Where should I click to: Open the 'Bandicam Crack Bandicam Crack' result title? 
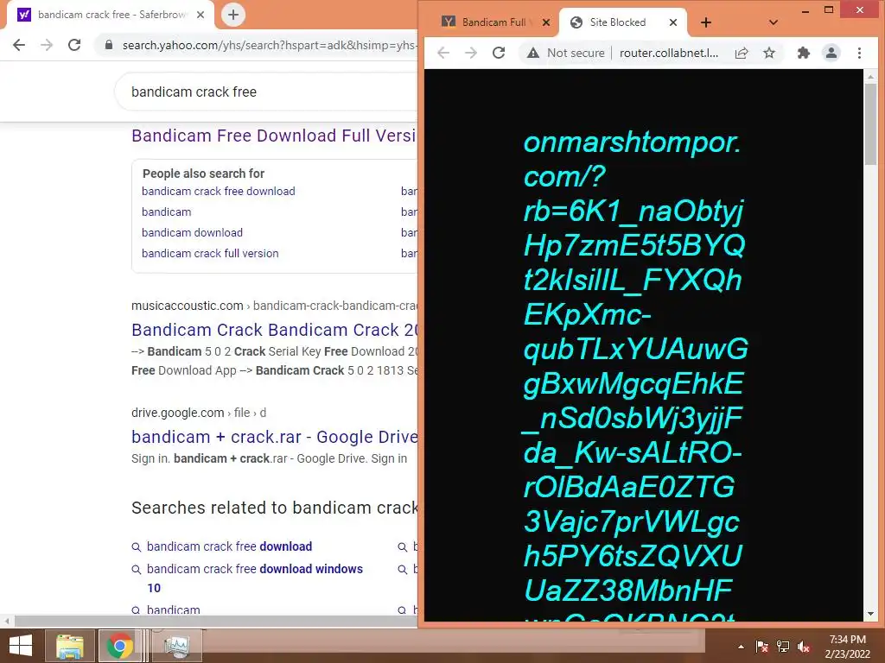(274, 330)
